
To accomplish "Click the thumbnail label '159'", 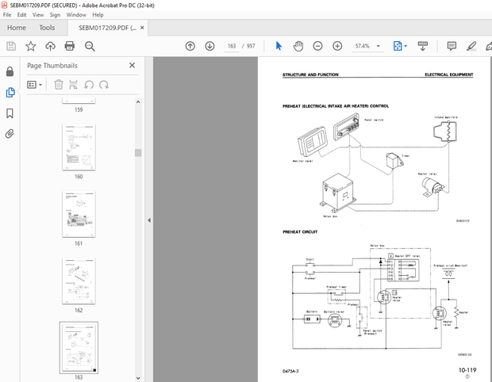I will (79, 109).
